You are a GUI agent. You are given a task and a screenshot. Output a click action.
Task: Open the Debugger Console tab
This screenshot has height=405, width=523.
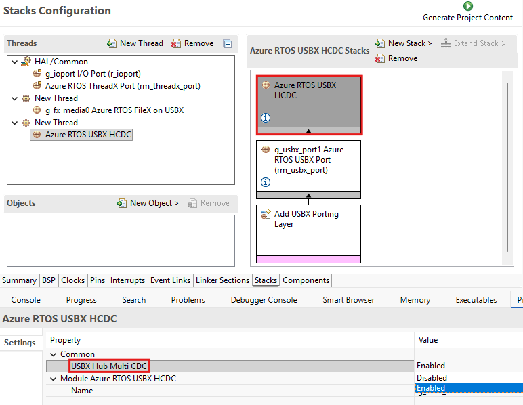tap(264, 300)
